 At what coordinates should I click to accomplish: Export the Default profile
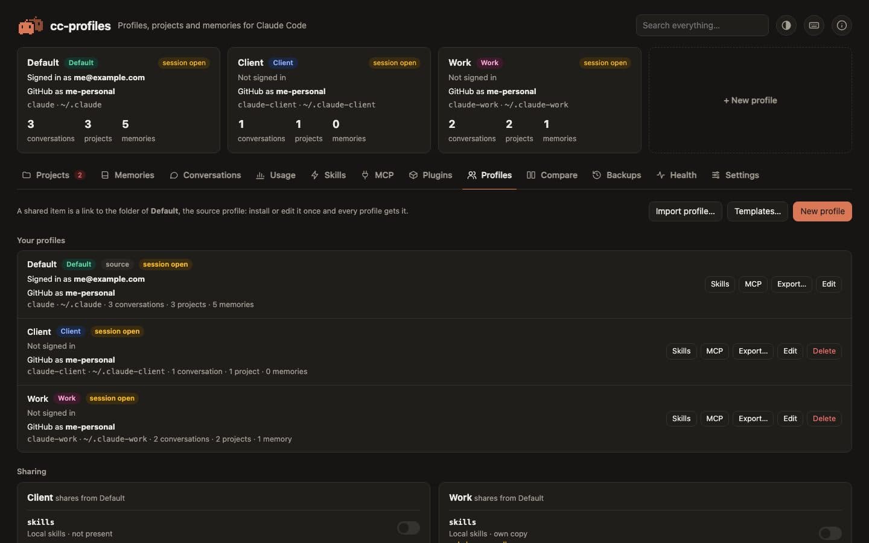(792, 284)
